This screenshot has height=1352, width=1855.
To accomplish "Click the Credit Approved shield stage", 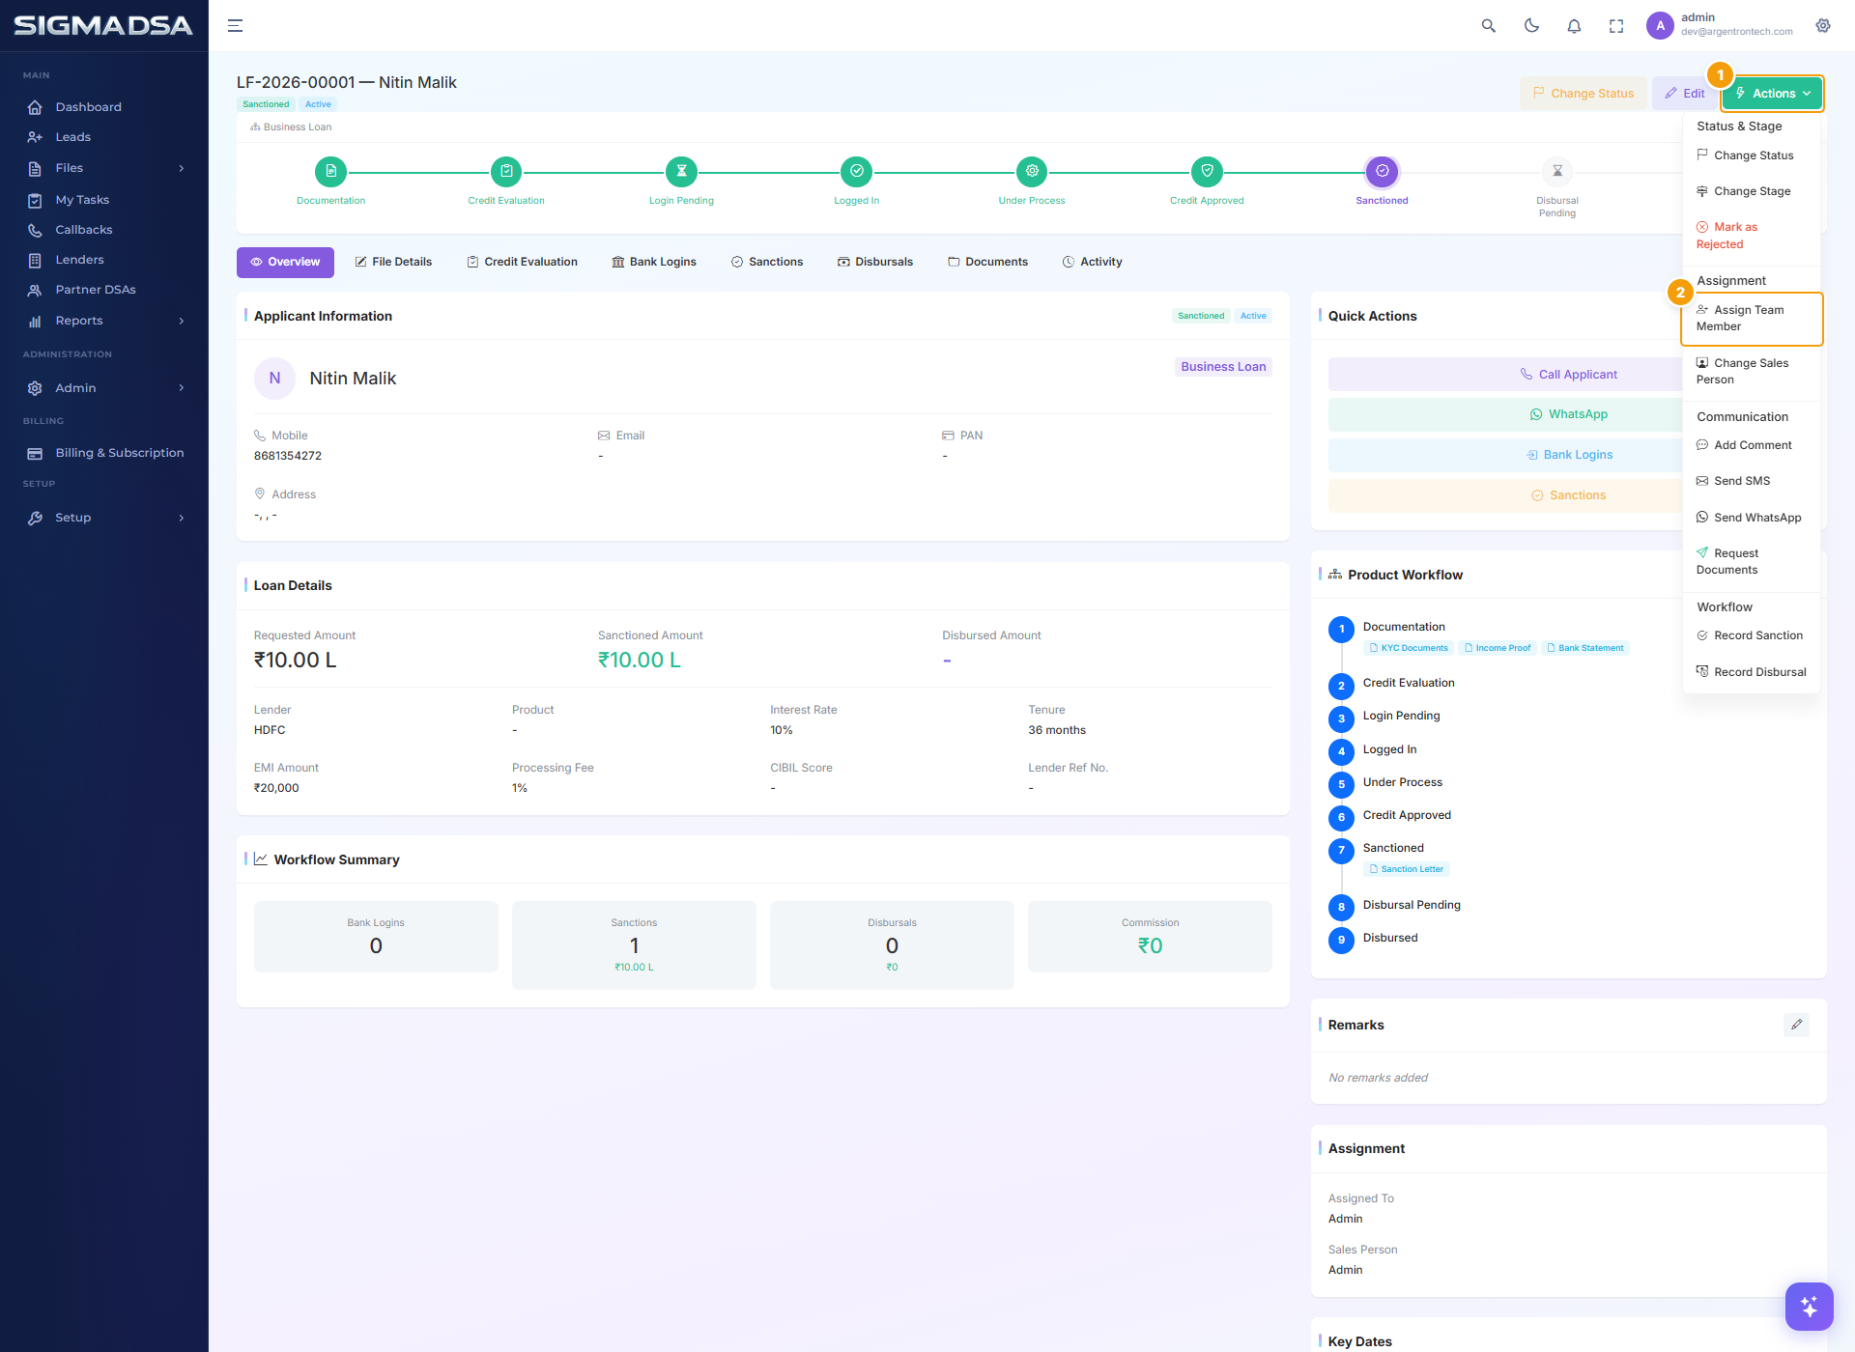I will [x=1207, y=172].
